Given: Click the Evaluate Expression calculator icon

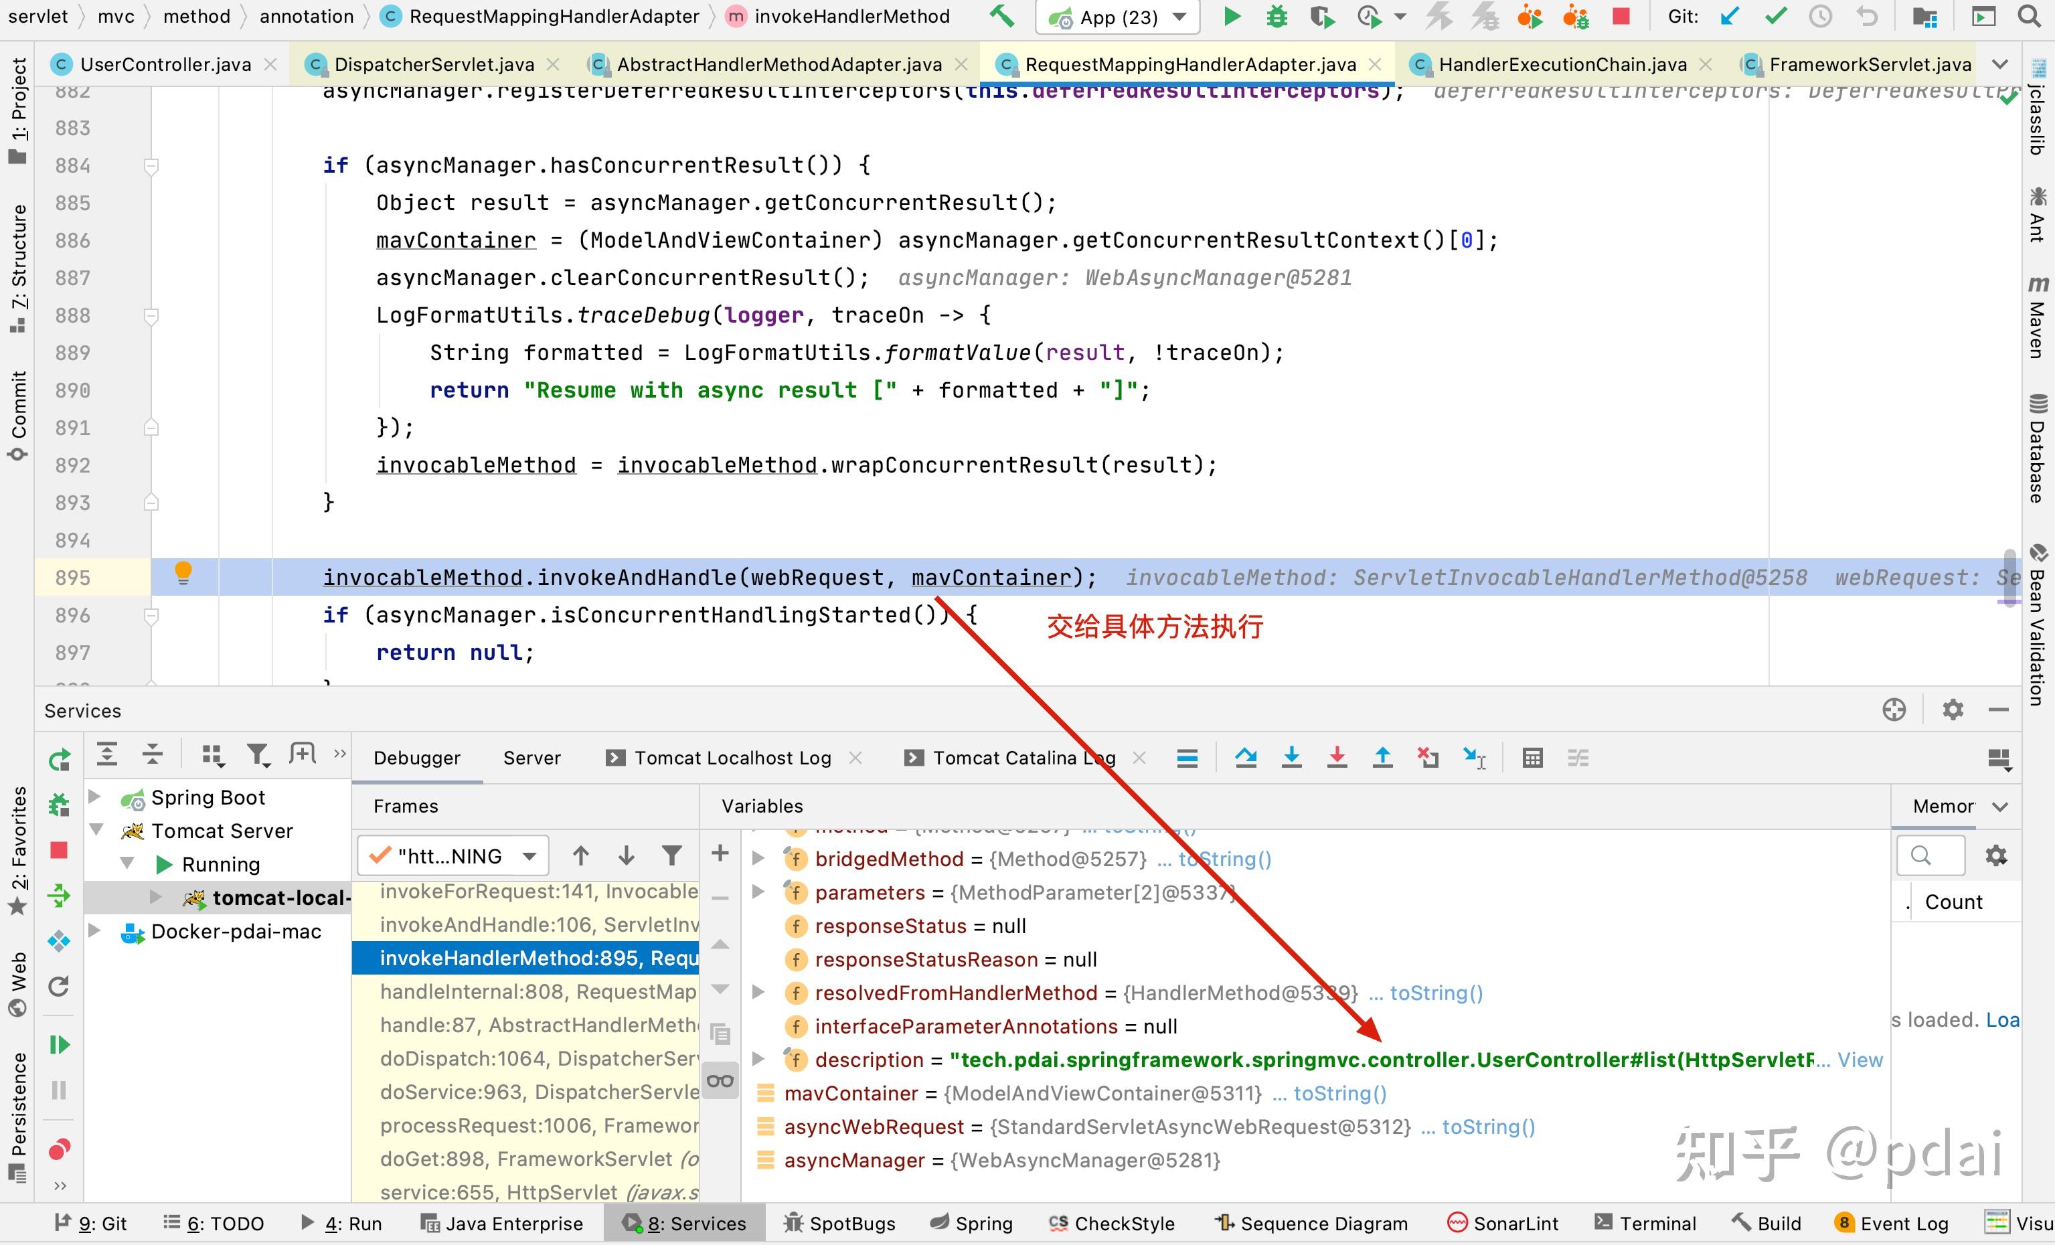Looking at the screenshot, I should [x=1532, y=757].
